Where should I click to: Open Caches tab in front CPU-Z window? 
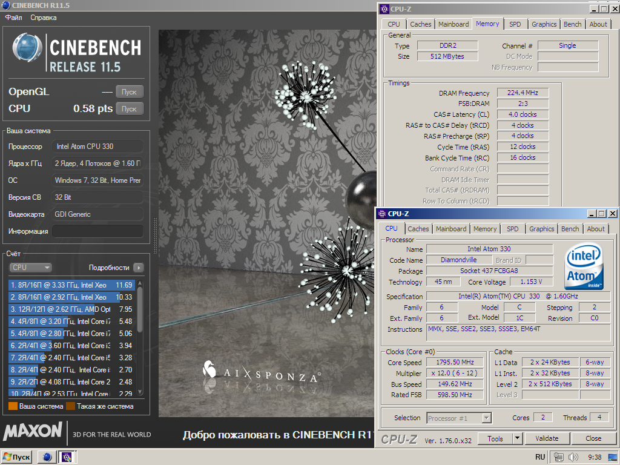point(418,229)
